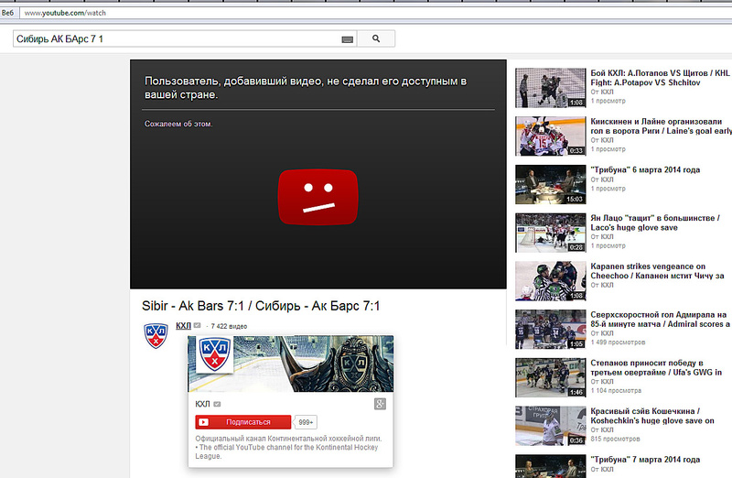The width and height of the screenshot is (732, 478).
Task: Open "Трибуна" 7 марта 2014 года video
Action: coord(645,459)
